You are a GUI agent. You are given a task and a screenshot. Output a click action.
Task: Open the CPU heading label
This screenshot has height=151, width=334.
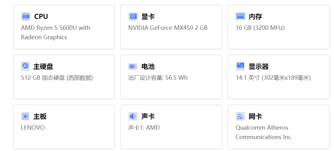41,16
